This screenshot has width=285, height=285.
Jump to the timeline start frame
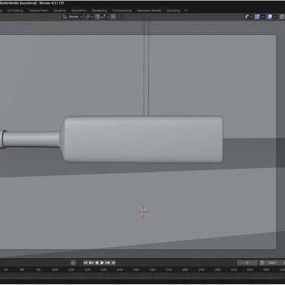[86, 263]
